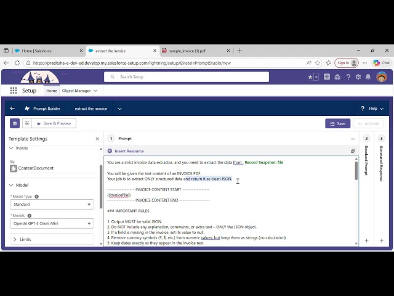The width and height of the screenshot is (394, 296).
Task: Click the Record Snapshot: file merge field
Action: 264,163
